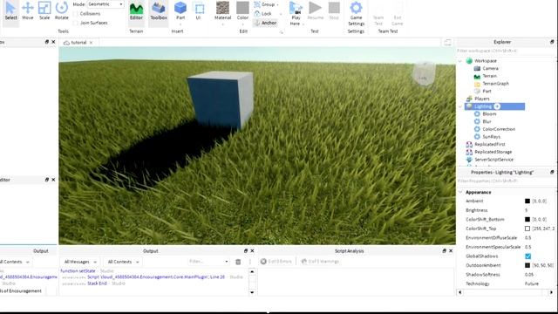The height and width of the screenshot is (314, 558).
Task: Click the view selector cube in viewport
Action: 424,74
